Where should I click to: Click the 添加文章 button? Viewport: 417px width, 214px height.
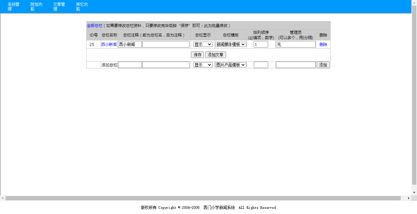216,55
